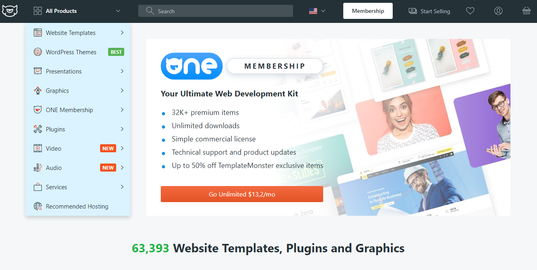This screenshot has width=537, height=270.
Task: Click the Plugins wrench icon
Action: 38,129
